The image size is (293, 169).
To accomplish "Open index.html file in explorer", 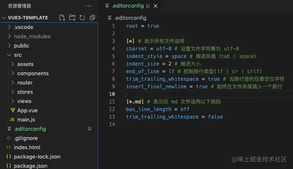I will tap(27, 147).
